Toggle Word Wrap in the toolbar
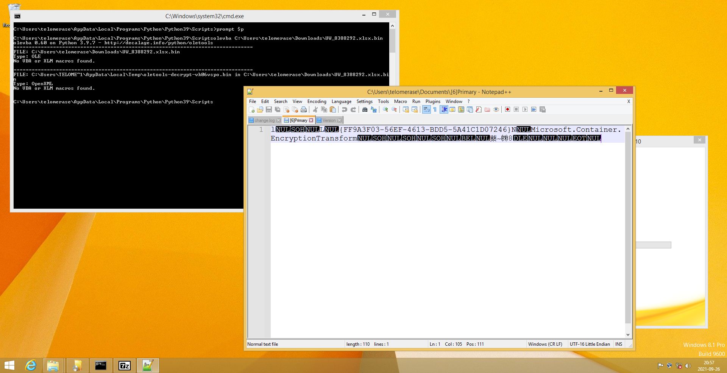 426,110
